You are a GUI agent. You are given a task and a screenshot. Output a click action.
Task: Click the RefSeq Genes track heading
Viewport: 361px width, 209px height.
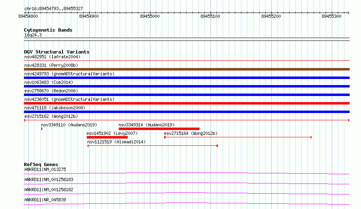[x=41, y=164]
